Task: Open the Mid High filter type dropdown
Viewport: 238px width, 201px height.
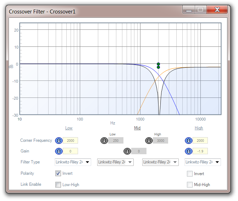Action: [160, 162]
